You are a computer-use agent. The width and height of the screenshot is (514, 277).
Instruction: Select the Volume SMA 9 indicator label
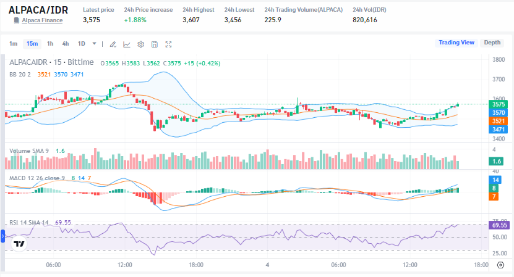[x=29, y=151]
